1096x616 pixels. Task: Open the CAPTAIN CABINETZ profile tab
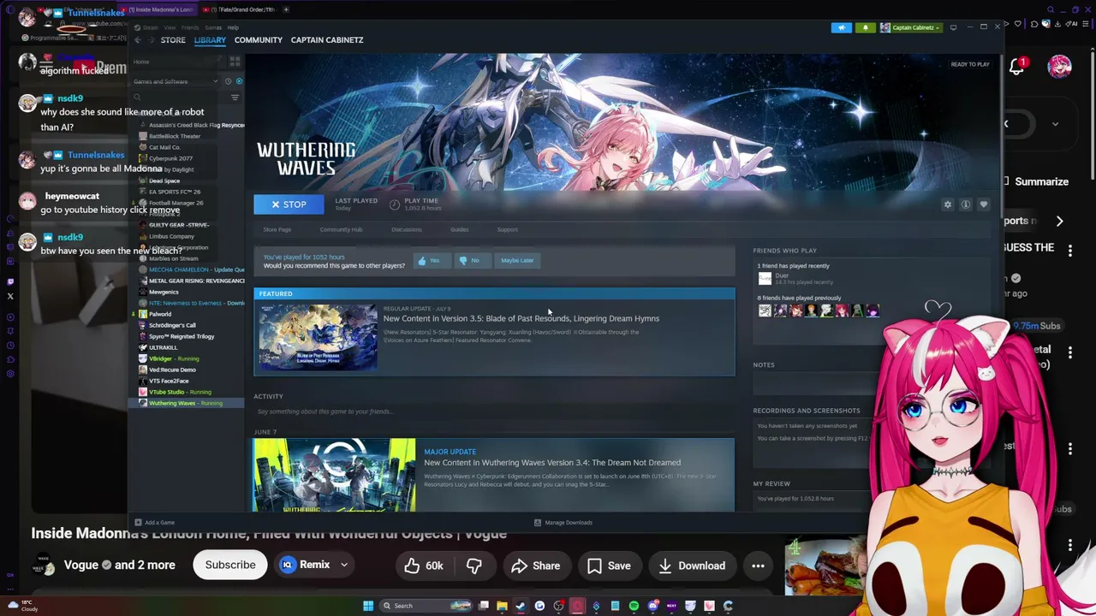point(327,40)
